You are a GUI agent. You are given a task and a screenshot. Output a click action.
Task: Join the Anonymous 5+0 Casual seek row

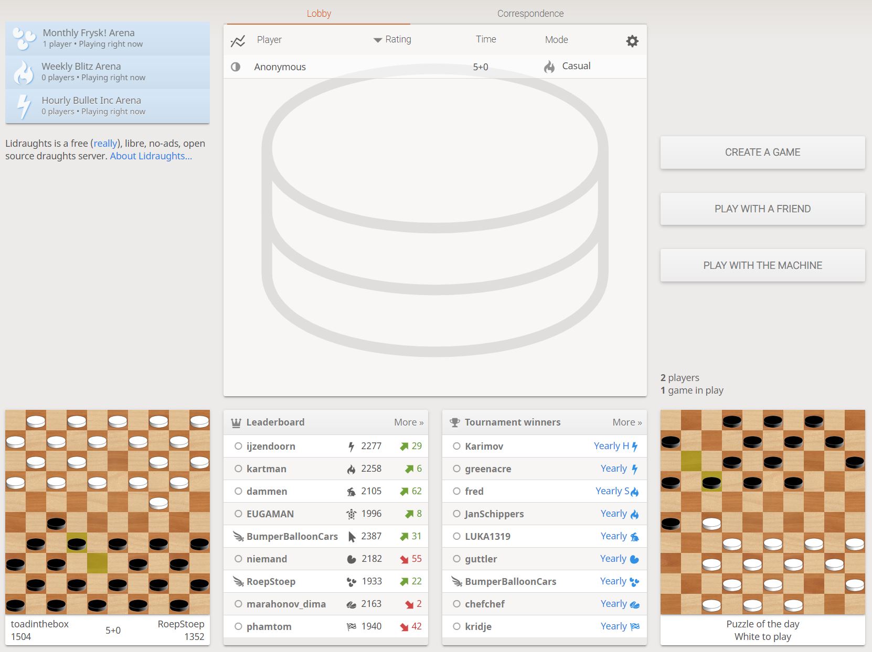click(435, 67)
